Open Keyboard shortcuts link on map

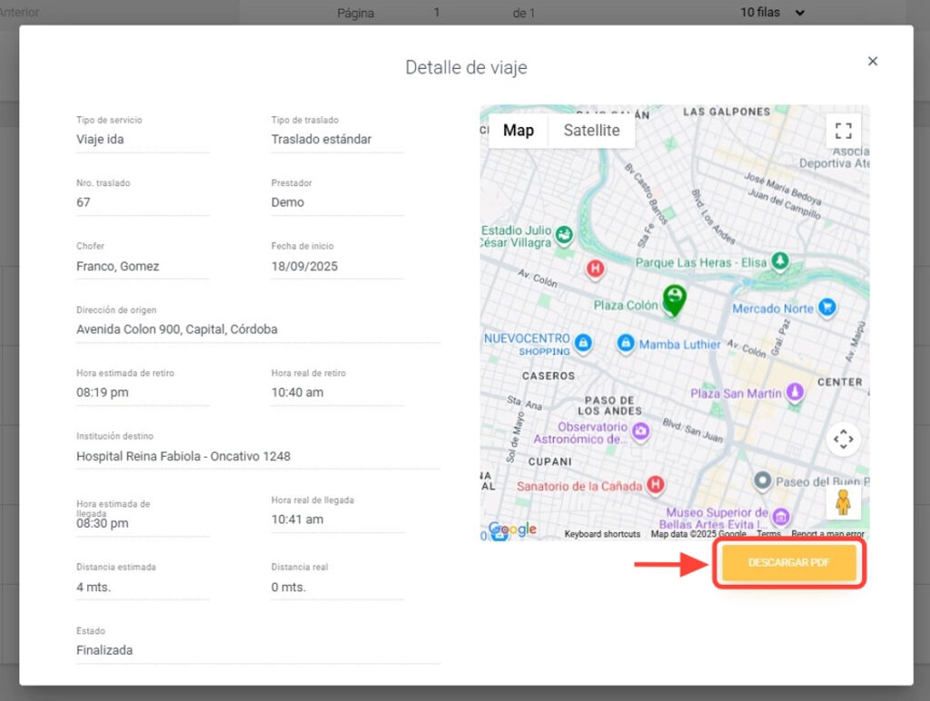click(602, 534)
